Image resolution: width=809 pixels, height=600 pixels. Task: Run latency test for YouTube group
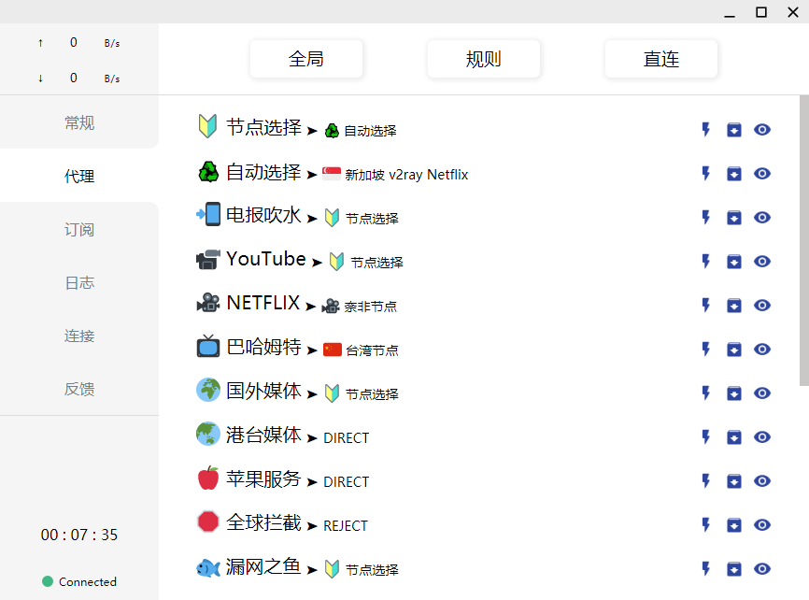tap(706, 262)
